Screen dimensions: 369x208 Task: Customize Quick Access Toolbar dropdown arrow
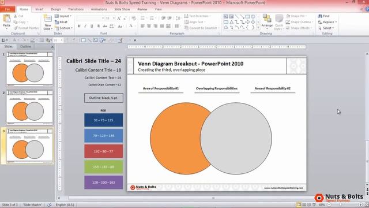pyautogui.click(x=135, y=40)
